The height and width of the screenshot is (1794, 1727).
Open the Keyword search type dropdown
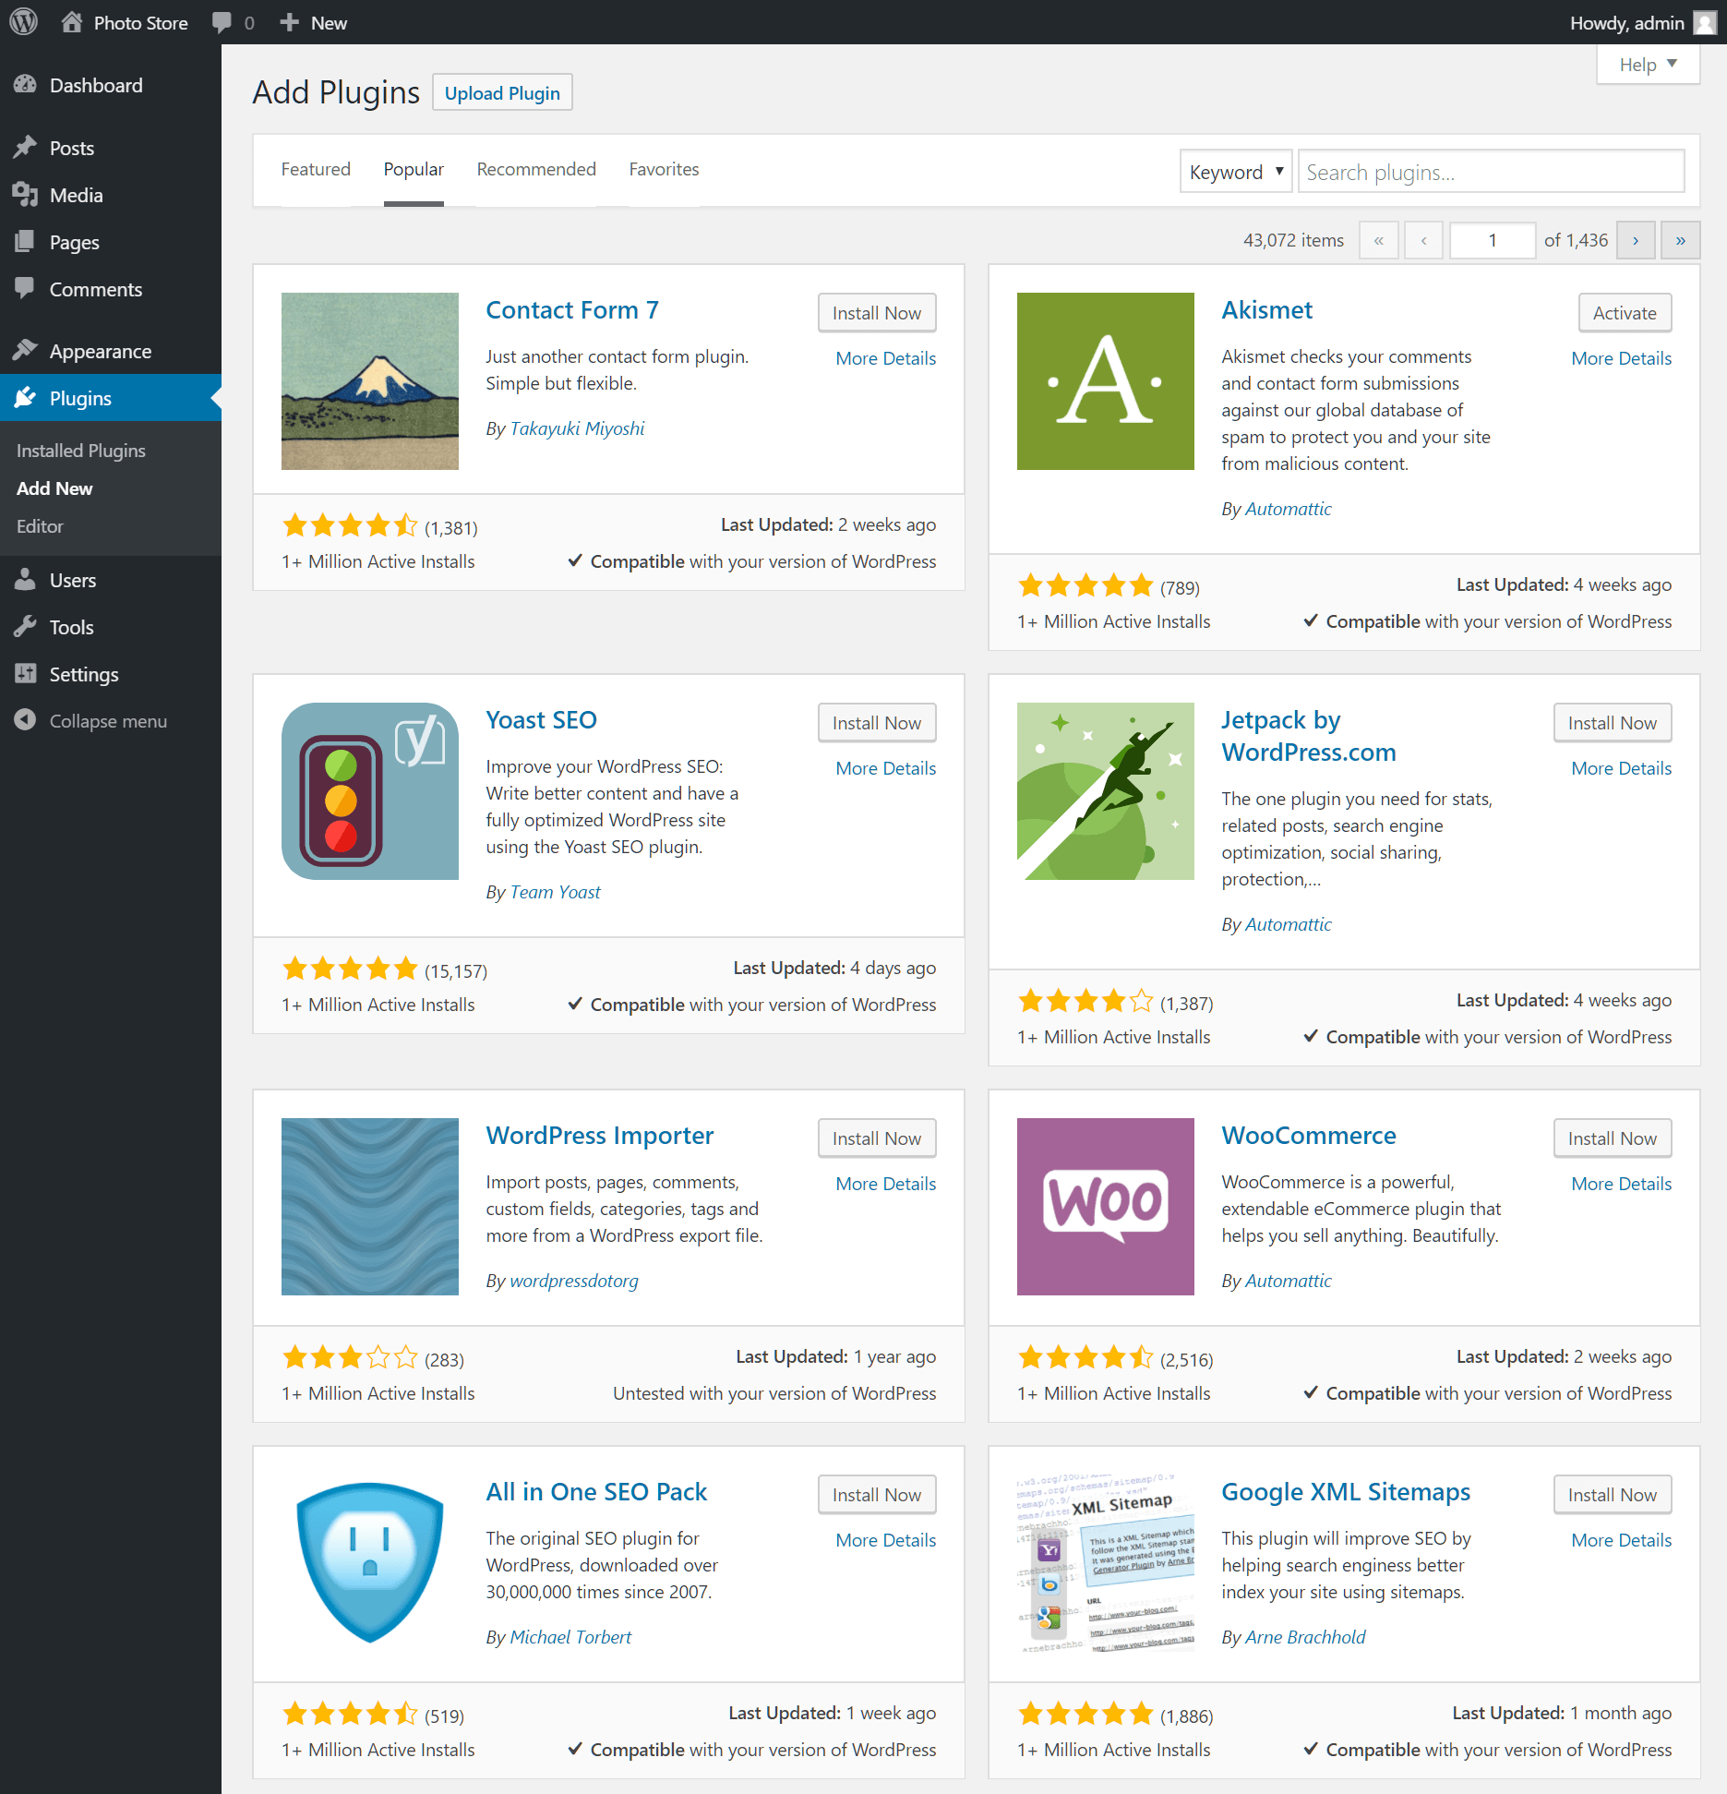[1236, 172]
